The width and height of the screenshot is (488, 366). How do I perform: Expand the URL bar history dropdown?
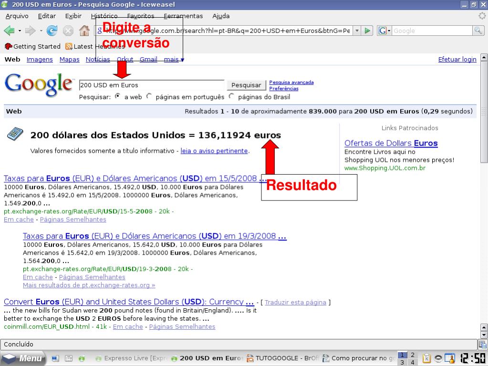point(357,31)
